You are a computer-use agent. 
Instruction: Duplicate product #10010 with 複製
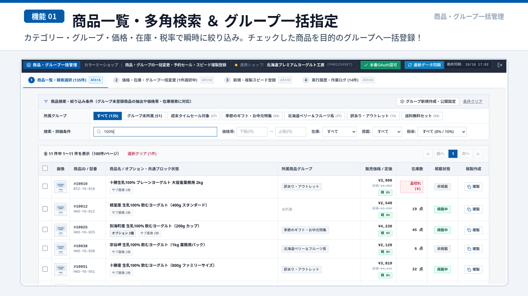pyautogui.click(x=473, y=187)
